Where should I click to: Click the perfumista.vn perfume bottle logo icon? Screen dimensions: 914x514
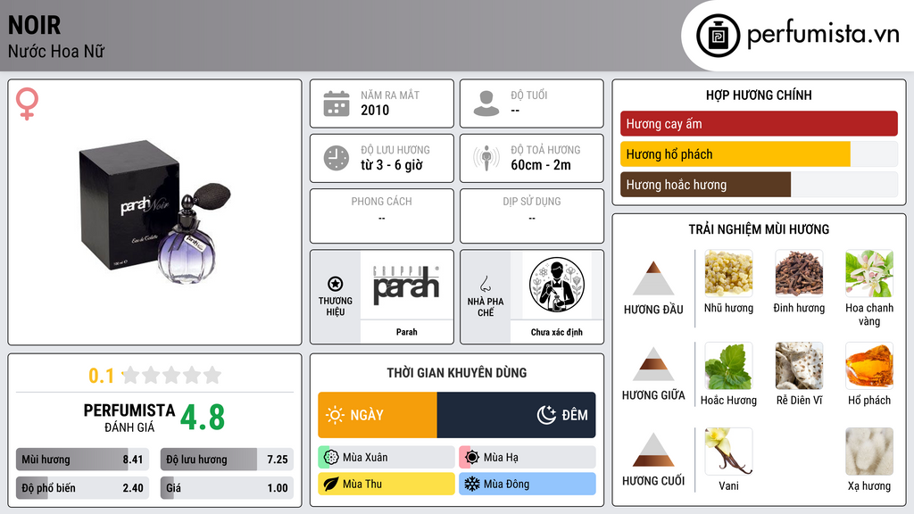click(718, 36)
